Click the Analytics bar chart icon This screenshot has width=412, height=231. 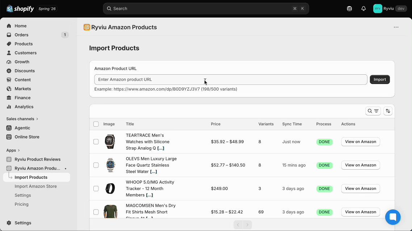pos(9,106)
